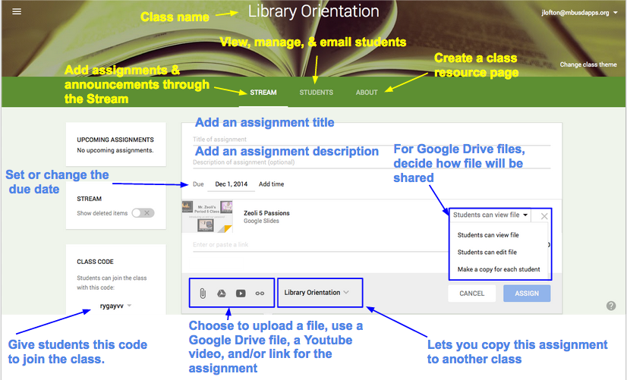Image resolution: width=627 pixels, height=380 pixels.
Task: Open the Students can view file dropdown
Action: [x=490, y=215]
